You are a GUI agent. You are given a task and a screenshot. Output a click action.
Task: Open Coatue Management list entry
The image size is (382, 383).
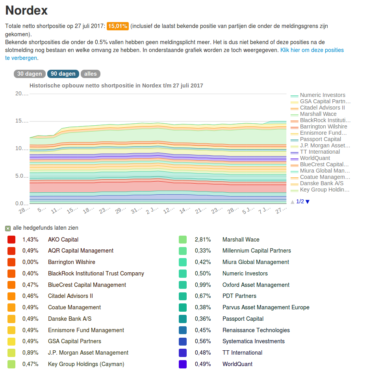74,307
